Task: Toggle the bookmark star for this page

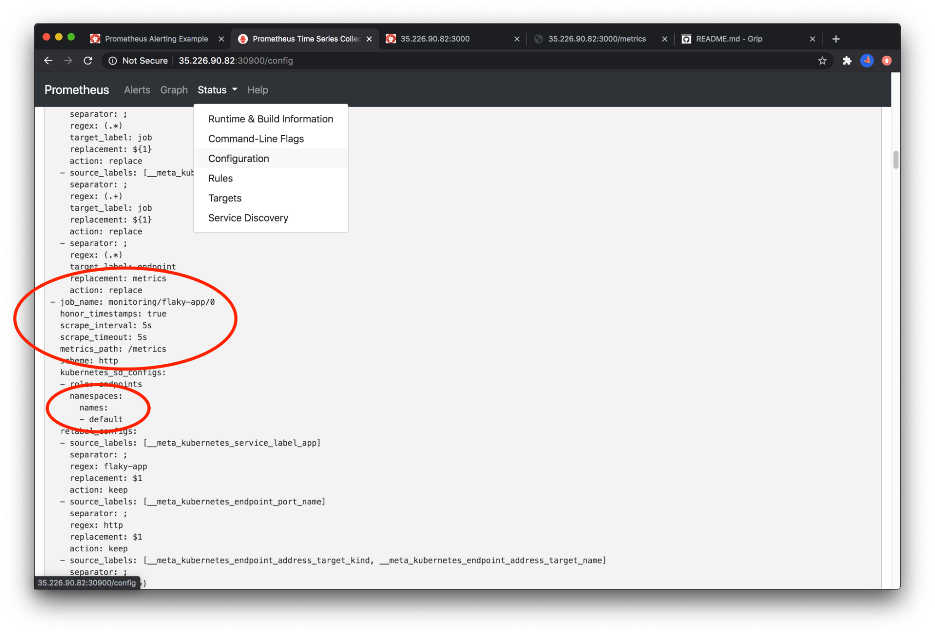Action: click(x=822, y=60)
